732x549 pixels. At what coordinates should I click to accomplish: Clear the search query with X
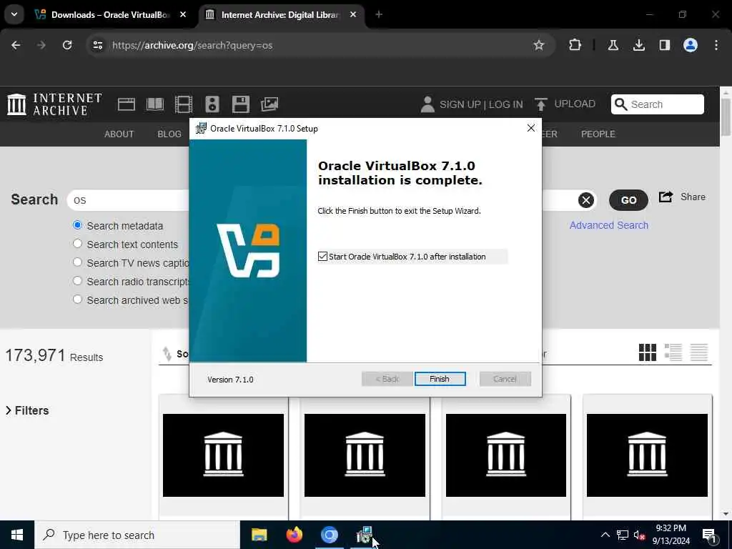click(586, 200)
